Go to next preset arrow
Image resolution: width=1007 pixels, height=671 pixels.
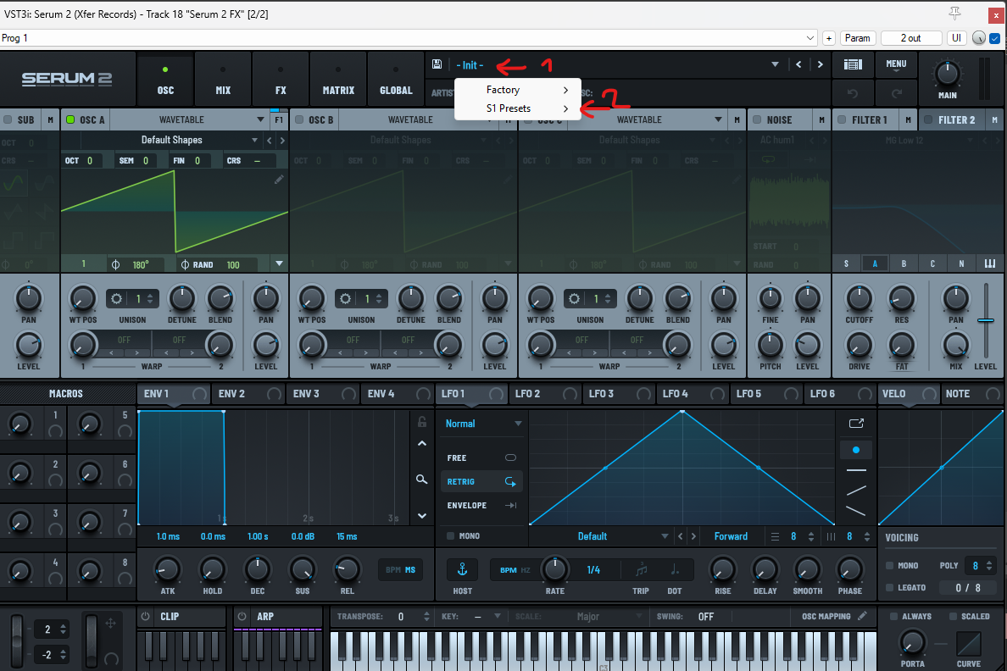(821, 64)
